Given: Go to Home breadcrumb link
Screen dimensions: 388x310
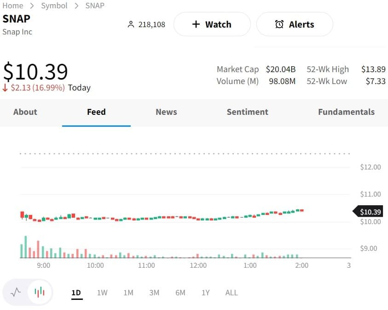Looking at the screenshot, I should coord(12,6).
